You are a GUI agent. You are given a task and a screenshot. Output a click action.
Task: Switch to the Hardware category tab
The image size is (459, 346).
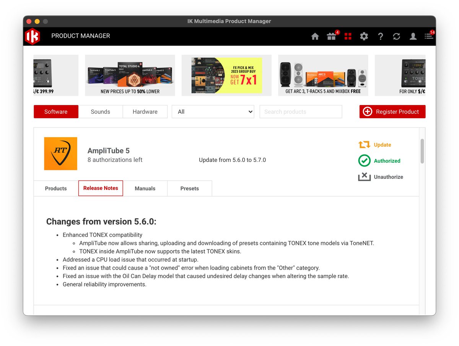[145, 112]
